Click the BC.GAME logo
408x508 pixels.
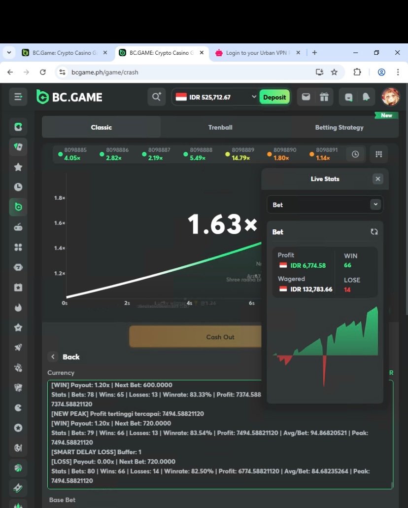coord(69,97)
